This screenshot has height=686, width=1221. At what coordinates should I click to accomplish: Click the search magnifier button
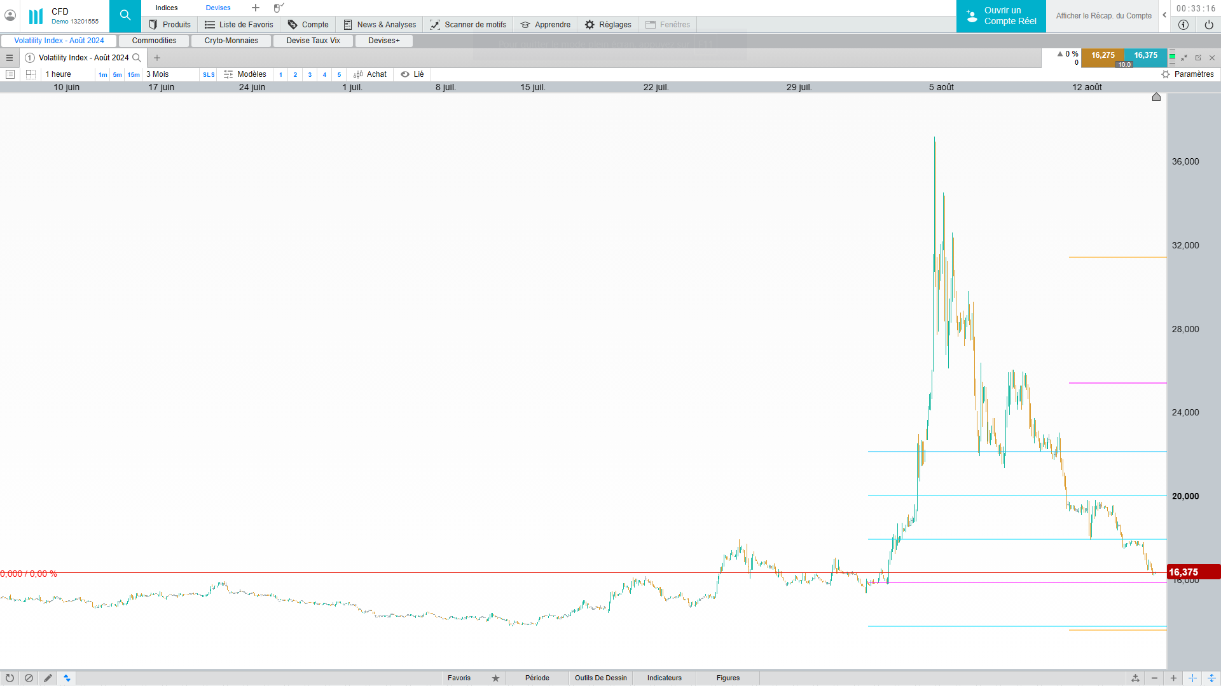125,16
